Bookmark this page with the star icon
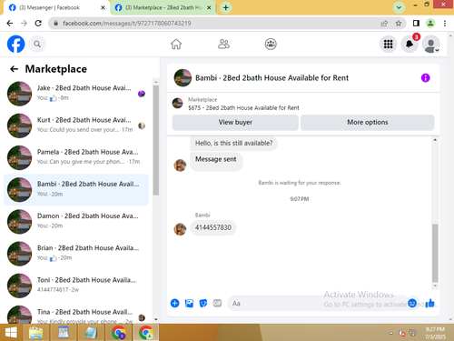454x341 pixels. (x=399, y=24)
